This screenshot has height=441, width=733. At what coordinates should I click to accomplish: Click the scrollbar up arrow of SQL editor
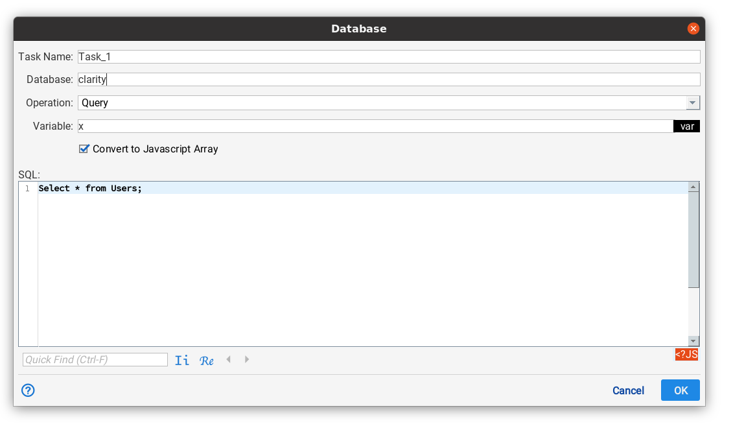694,186
